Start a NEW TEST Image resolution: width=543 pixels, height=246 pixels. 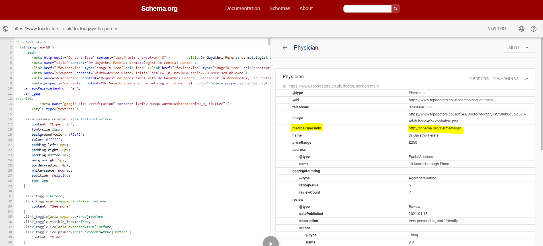tap(497, 29)
